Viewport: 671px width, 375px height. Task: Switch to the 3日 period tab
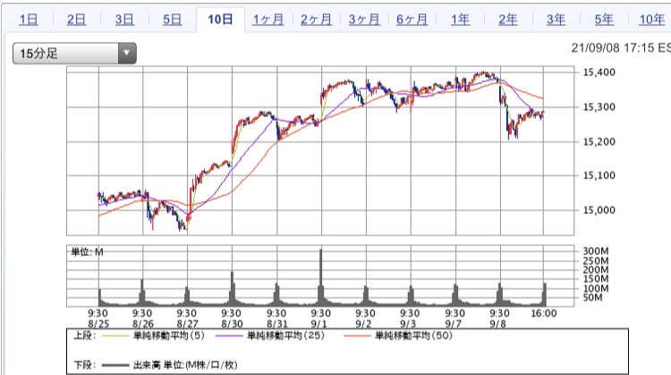pyautogui.click(x=124, y=20)
